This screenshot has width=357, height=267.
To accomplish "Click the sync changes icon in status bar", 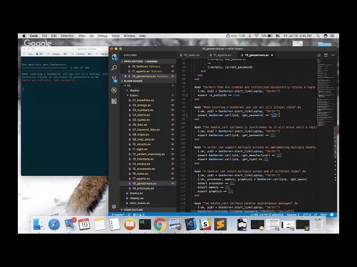I will (x=129, y=215).
